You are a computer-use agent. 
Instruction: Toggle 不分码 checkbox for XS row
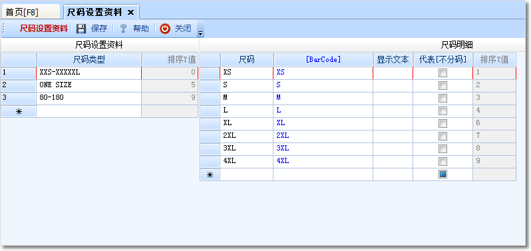point(442,73)
